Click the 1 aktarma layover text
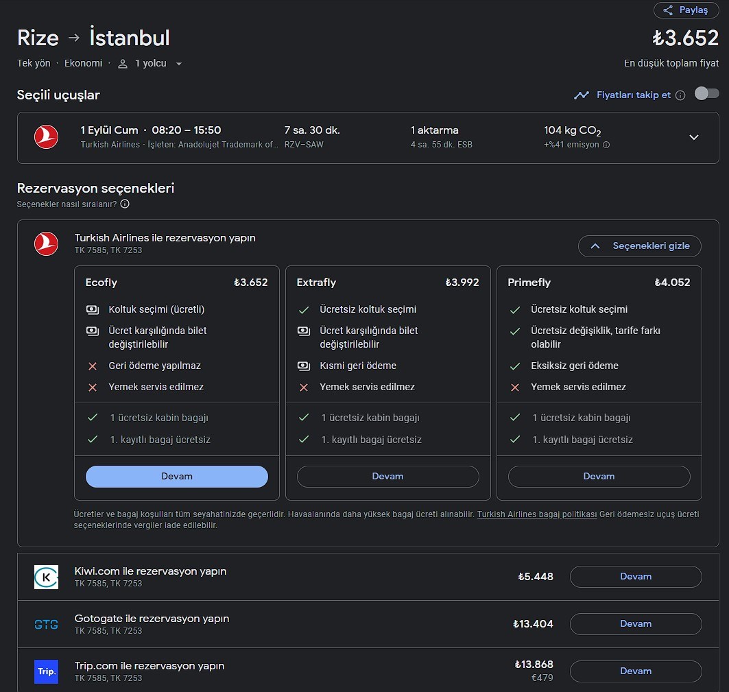 tap(434, 131)
